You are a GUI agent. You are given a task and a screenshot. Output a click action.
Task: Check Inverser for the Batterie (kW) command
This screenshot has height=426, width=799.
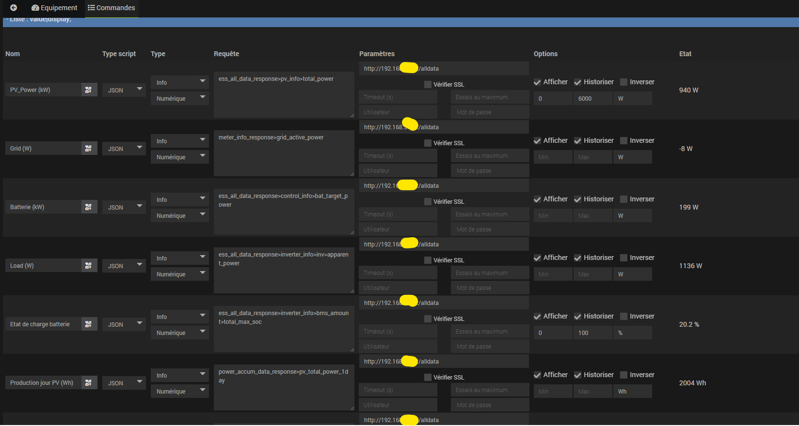click(623, 199)
